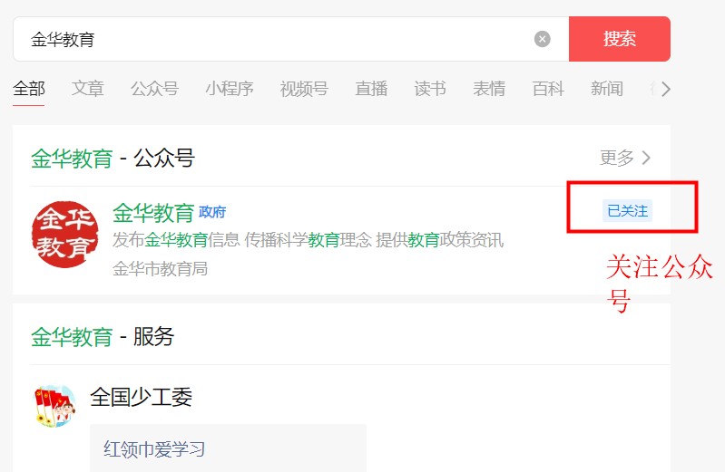Select the 直播 tab
The width and height of the screenshot is (725, 472).
[371, 89]
